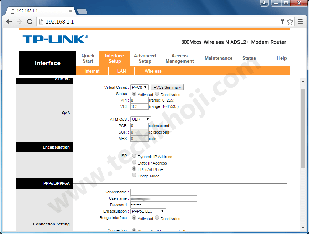Screen dimensions: 309x234
Task: Click the Chrome user profile icon
Action: click(264, 3)
